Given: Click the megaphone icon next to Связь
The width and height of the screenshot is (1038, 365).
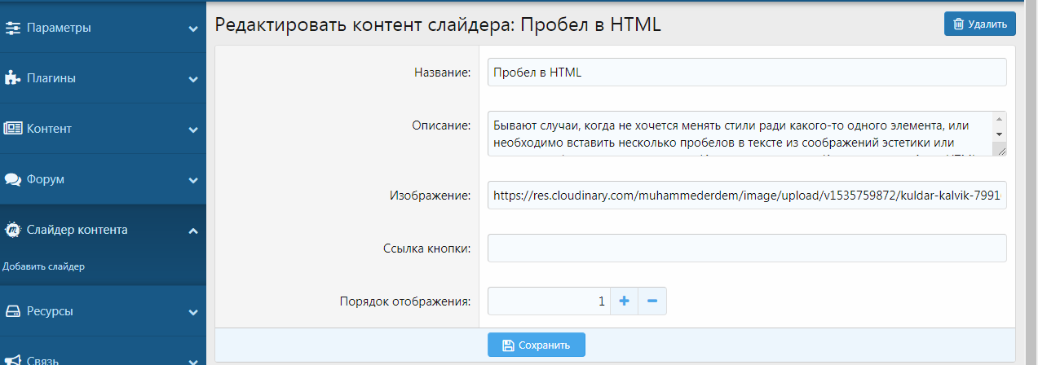Looking at the screenshot, I should pos(13,359).
